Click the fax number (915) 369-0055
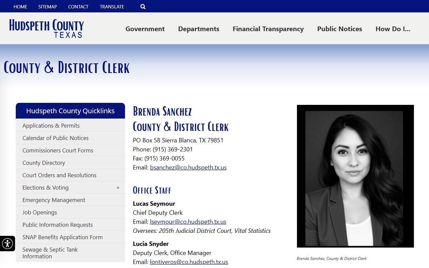The width and height of the screenshot is (429, 268). (x=164, y=158)
